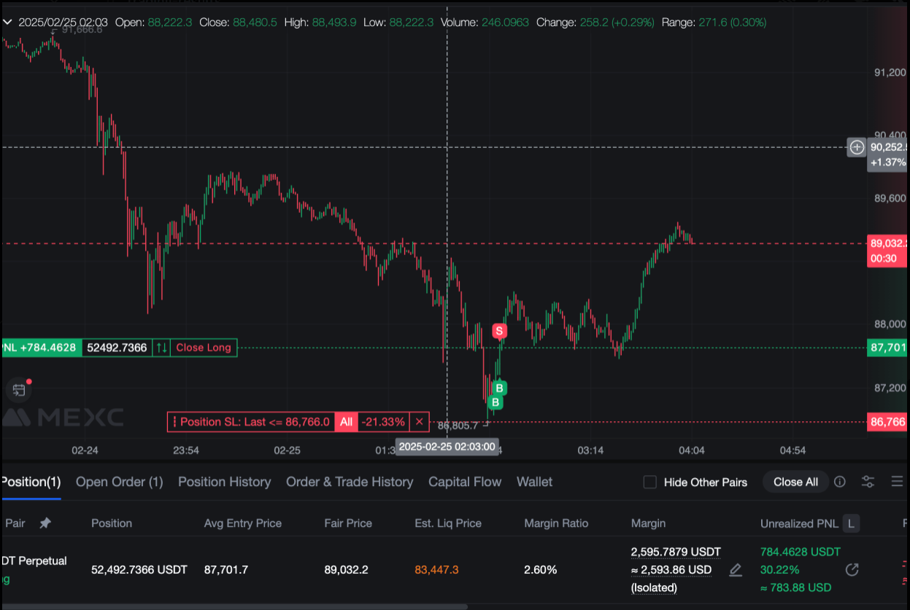Open the hamburger list menu icon
The width and height of the screenshot is (910, 610).
click(898, 482)
